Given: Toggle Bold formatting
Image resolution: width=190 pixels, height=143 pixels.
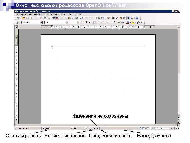Looking at the screenshot, I should click(x=83, y=23).
